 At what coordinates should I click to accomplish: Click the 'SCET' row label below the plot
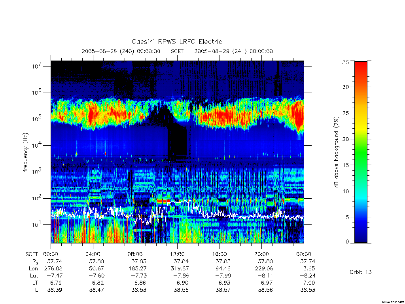point(32,254)
